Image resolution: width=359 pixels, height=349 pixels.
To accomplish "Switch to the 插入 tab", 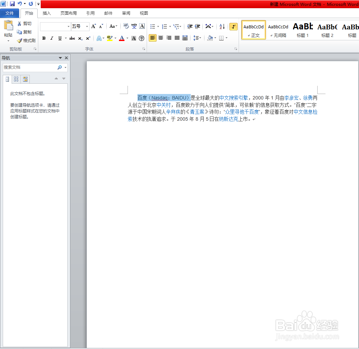I will click(x=47, y=13).
